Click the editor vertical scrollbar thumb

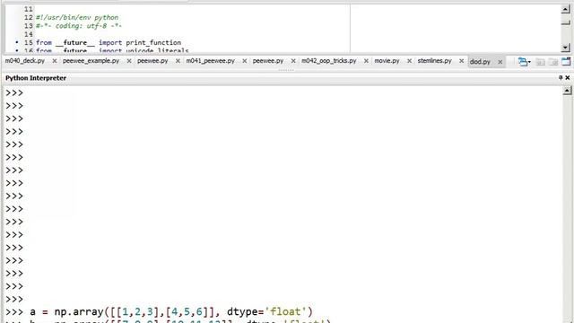[566, 22]
